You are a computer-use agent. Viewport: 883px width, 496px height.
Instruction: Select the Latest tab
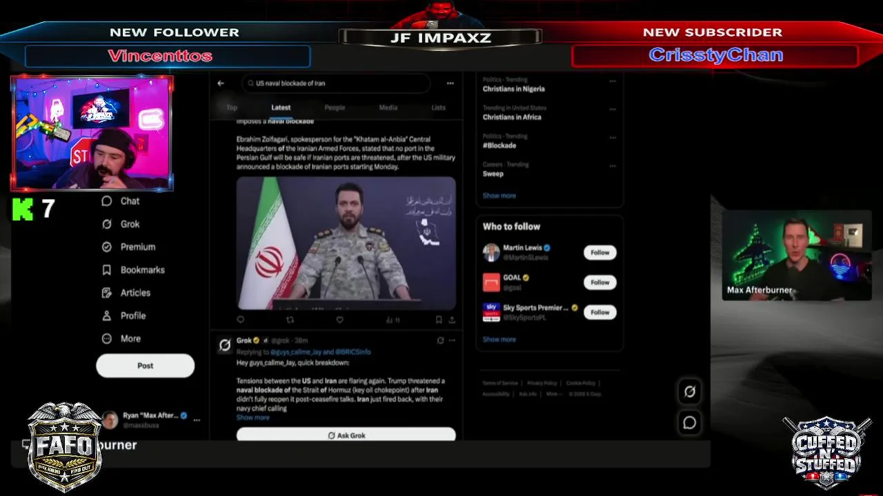click(281, 107)
